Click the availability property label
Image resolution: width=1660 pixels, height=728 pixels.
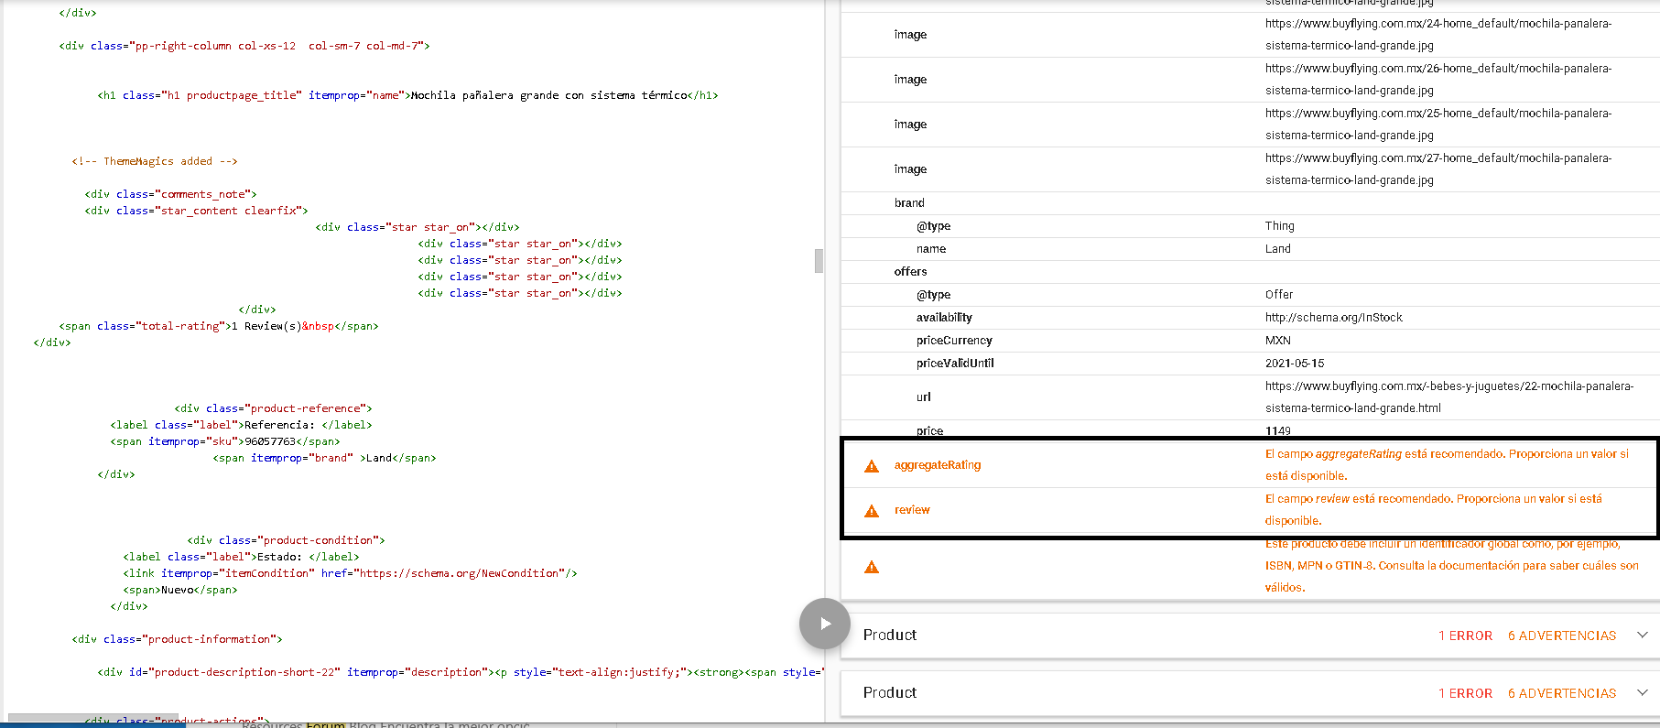pyautogui.click(x=944, y=318)
